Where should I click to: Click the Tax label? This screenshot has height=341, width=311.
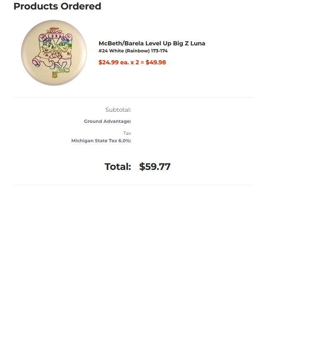tap(127, 133)
